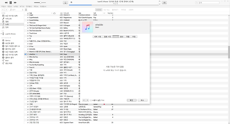The width and height of the screenshot is (230, 124).
Task: Open the 도움말(H) menu
Action: point(43,6)
